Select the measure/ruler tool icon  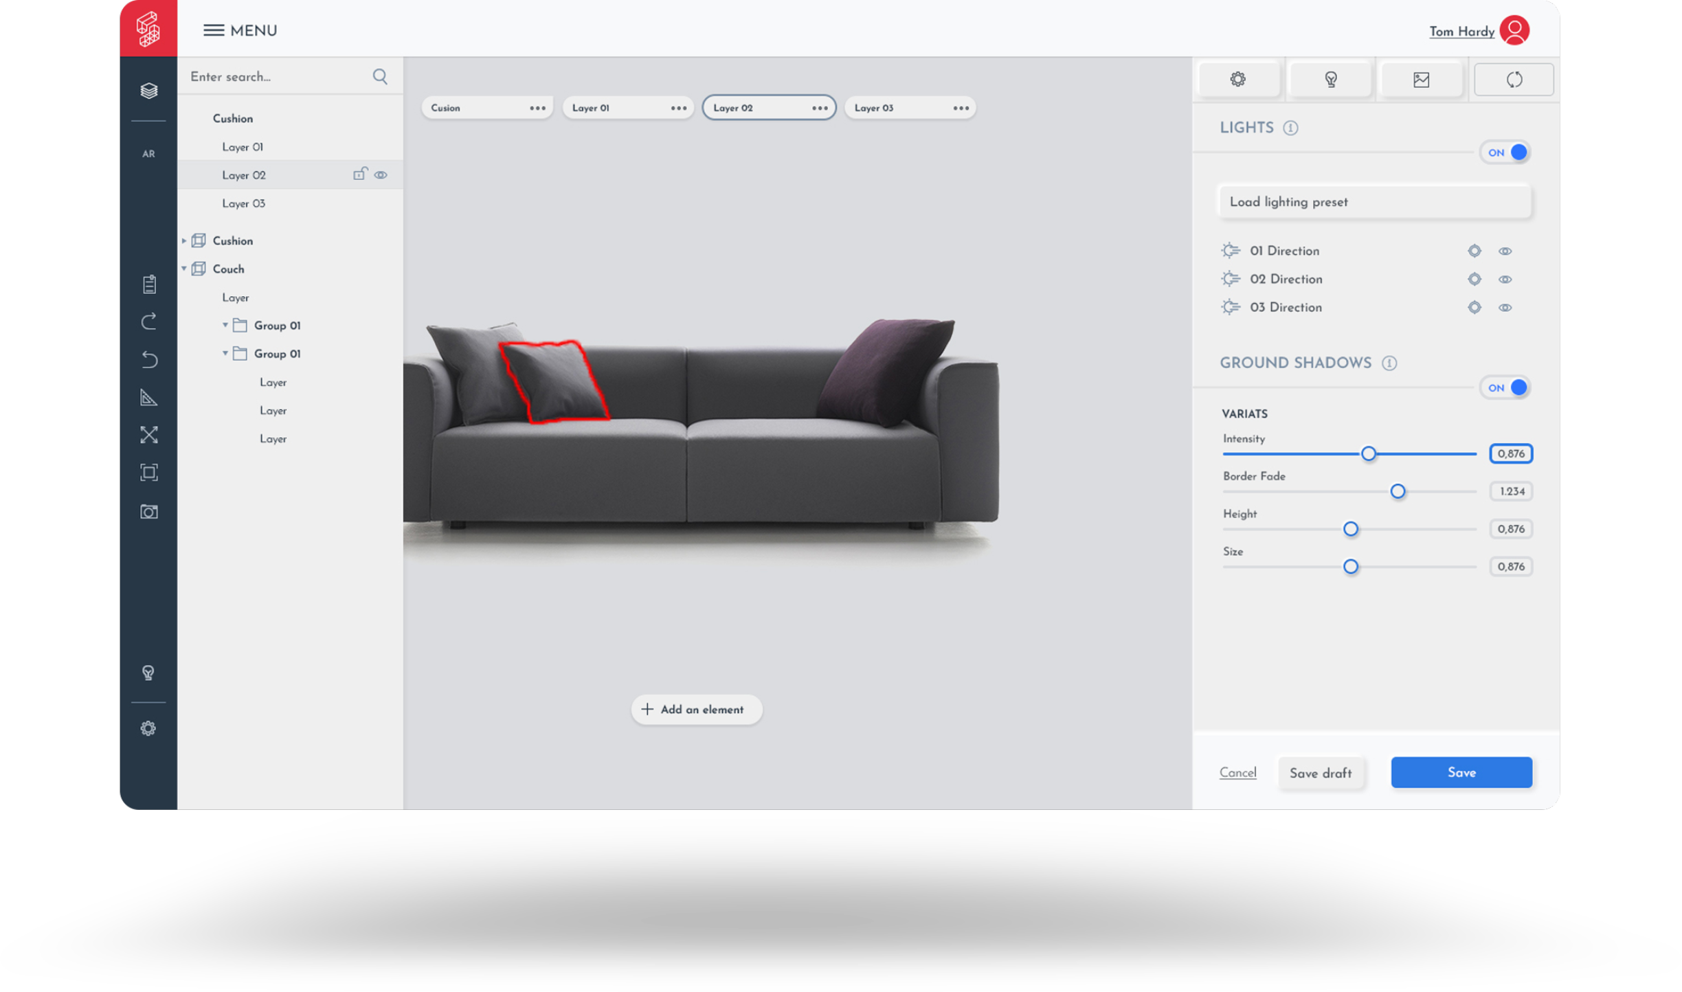(149, 397)
